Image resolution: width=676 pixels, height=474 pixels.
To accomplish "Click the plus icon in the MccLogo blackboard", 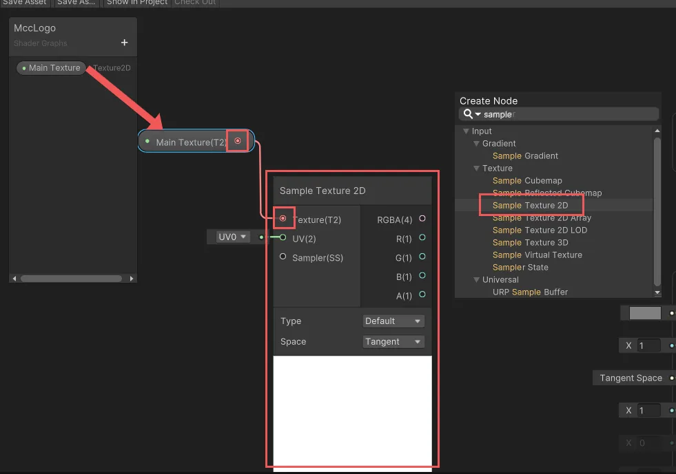I will tap(125, 43).
